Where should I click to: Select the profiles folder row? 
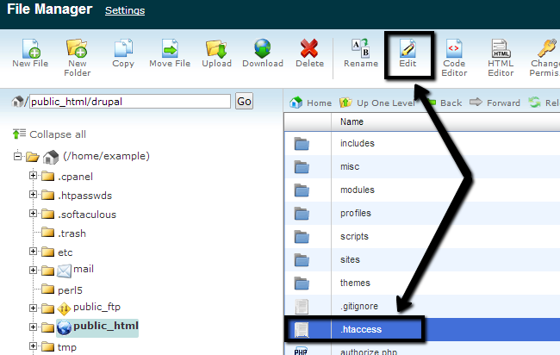point(422,213)
